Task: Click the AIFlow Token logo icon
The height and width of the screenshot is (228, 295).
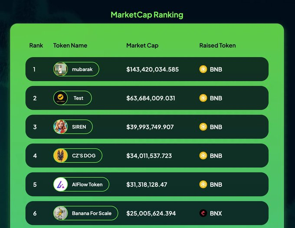Action: (x=60, y=184)
